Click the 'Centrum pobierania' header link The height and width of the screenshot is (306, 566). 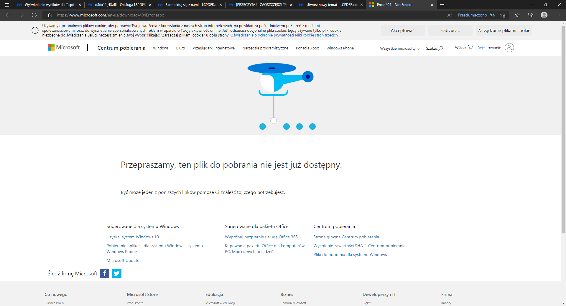(x=121, y=48)
